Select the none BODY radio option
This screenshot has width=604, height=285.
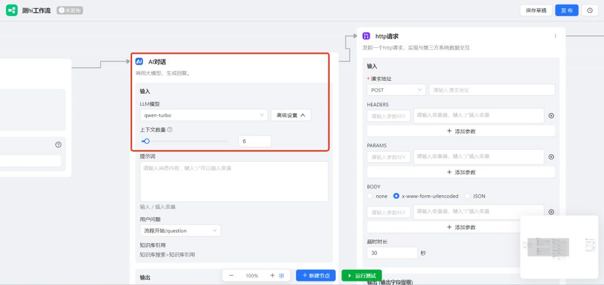[x=370, y=196]
